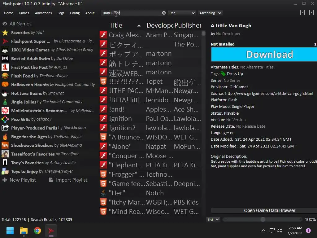Clear the search field with X icon

click(164, 13)
